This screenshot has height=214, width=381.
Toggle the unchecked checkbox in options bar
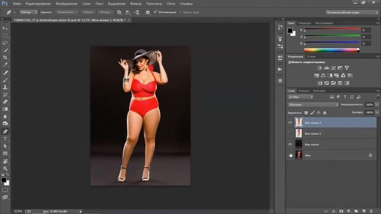[180, 12]
